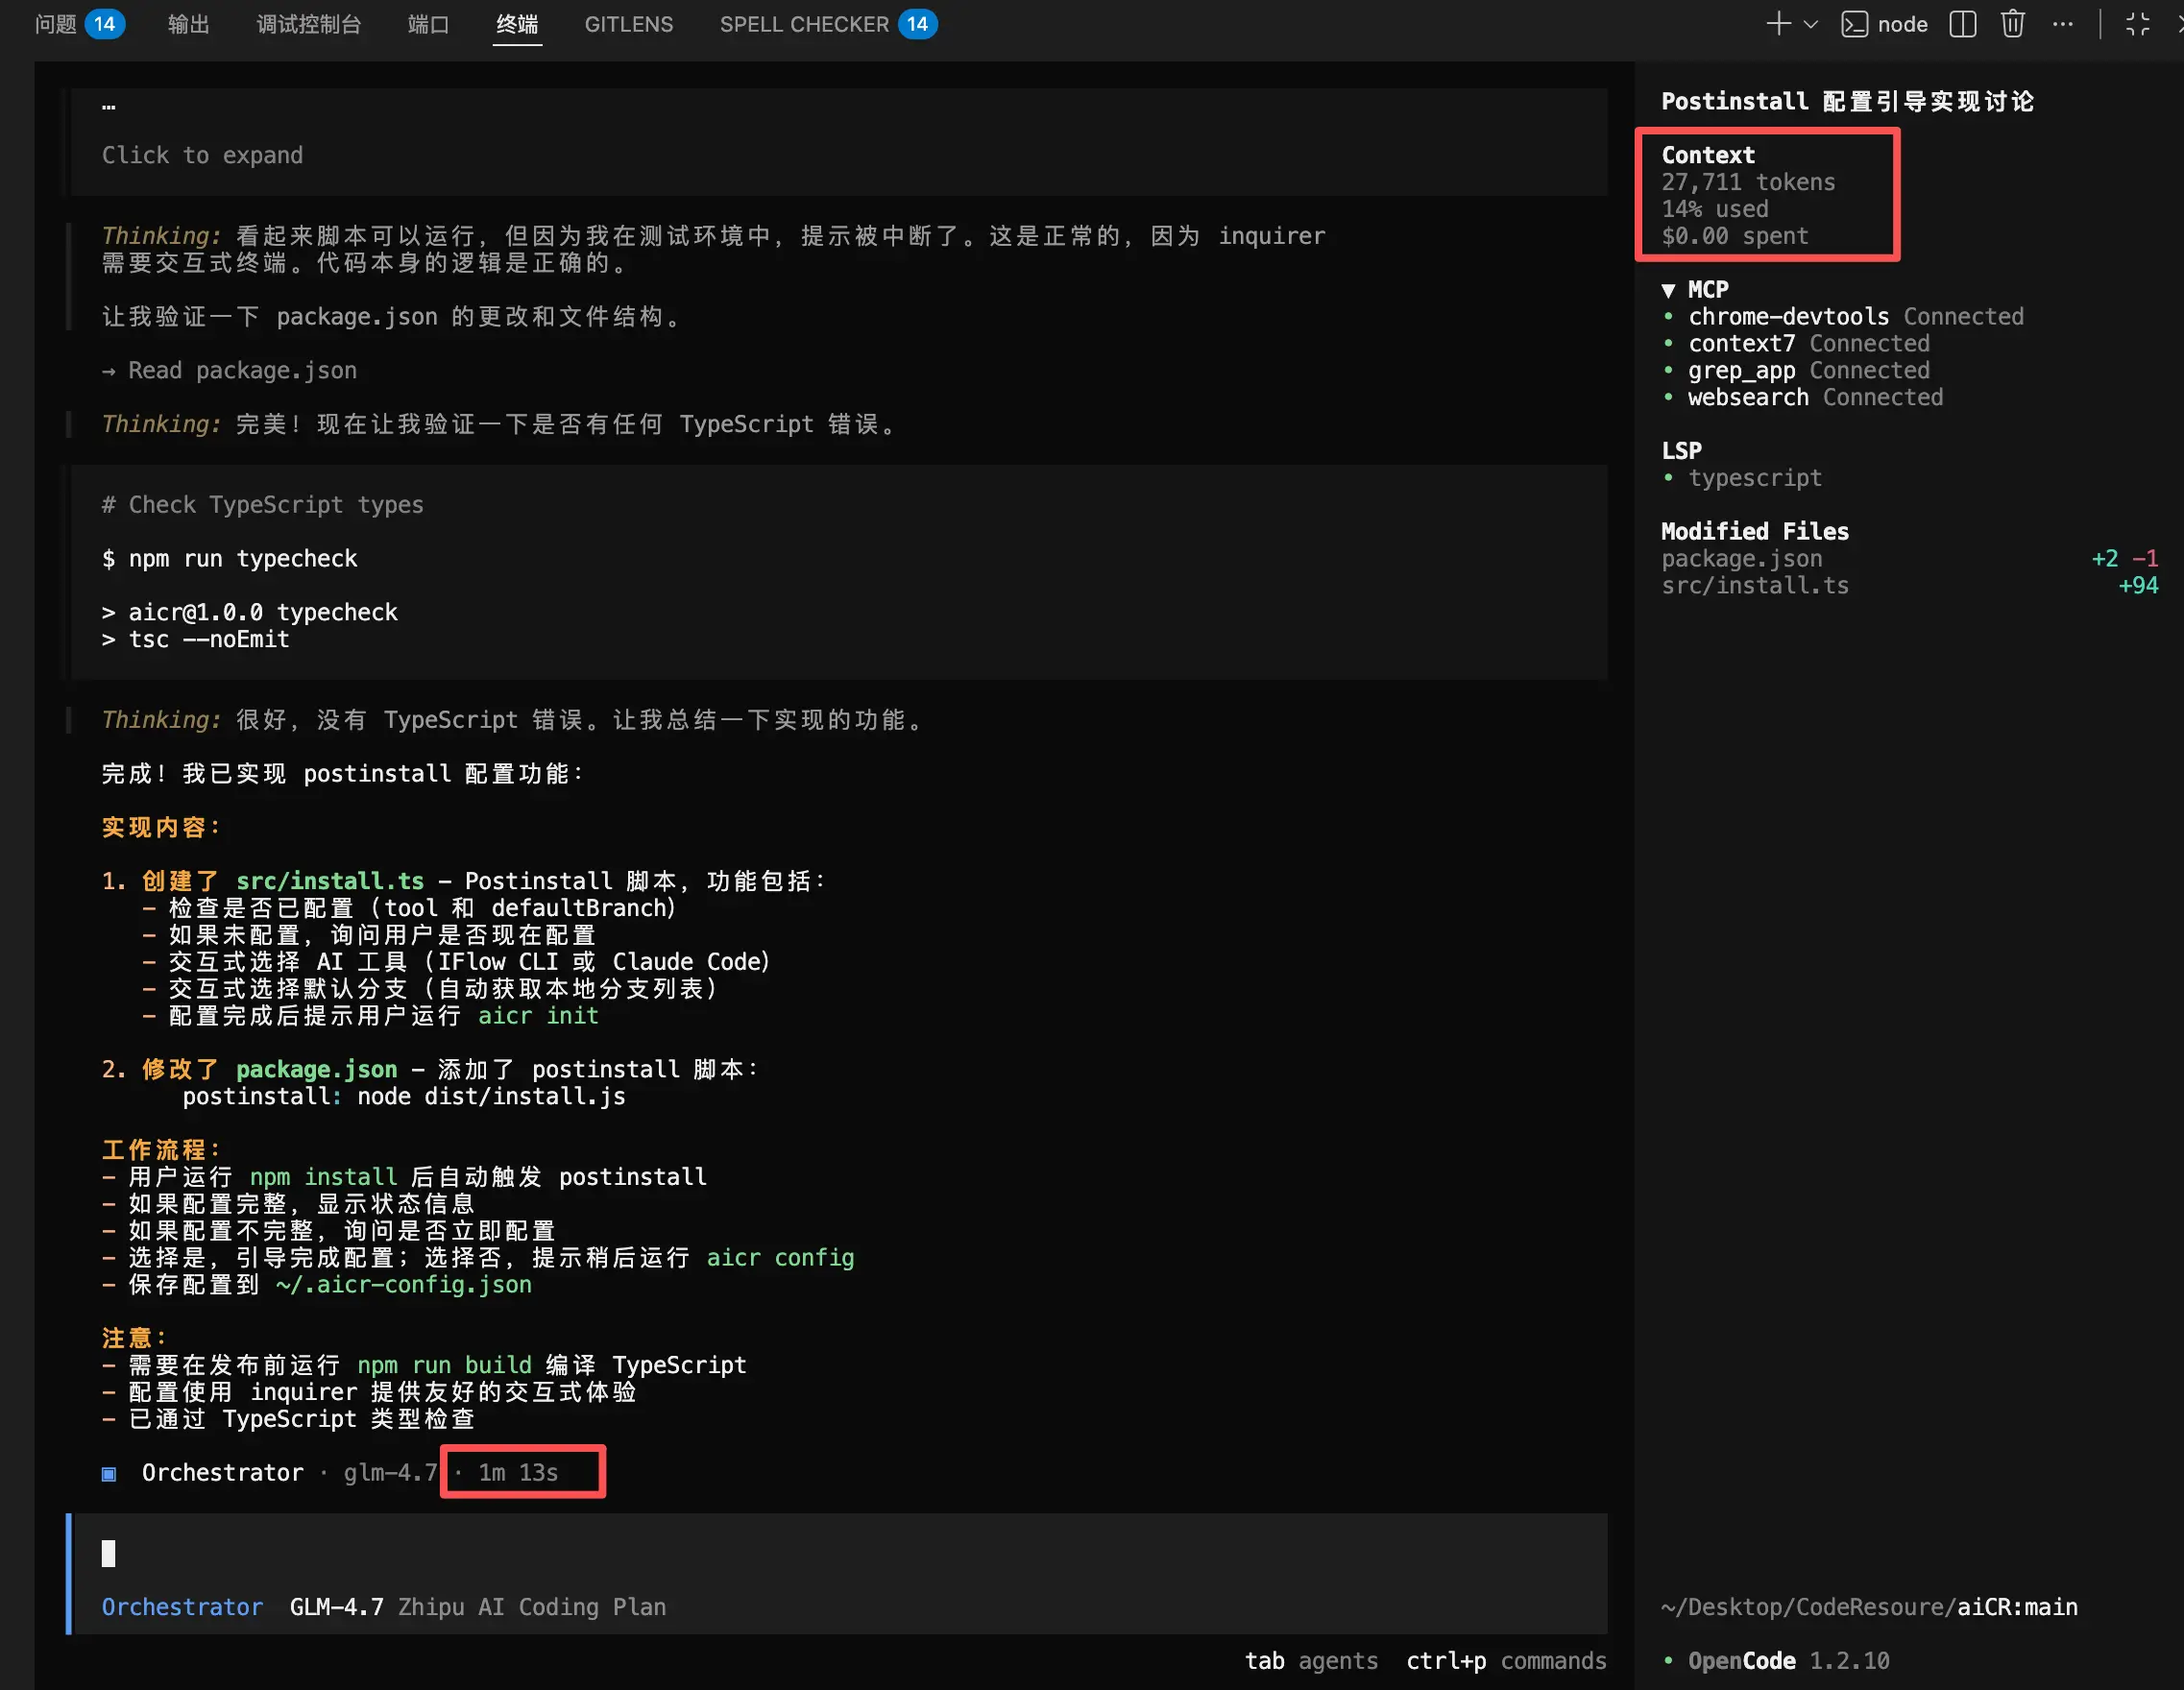
Task: Open src/install.ts in Modified Files
Action: pos(1754,585)
